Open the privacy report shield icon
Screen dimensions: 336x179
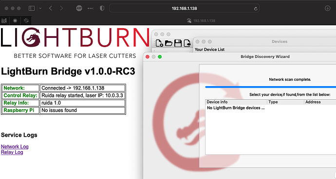click(x=102, y=8)
